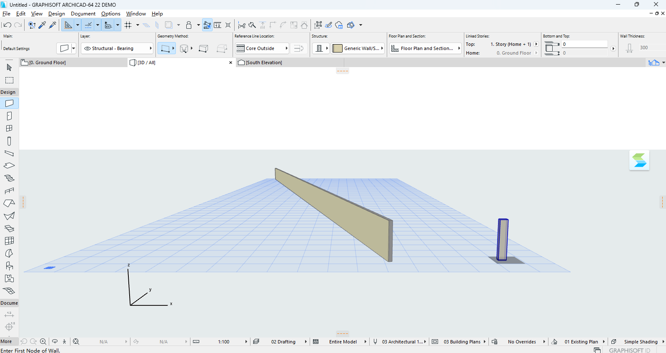Screen dimensions: 666x353
Task: Click the Measure tool icon
Action: 218,25
